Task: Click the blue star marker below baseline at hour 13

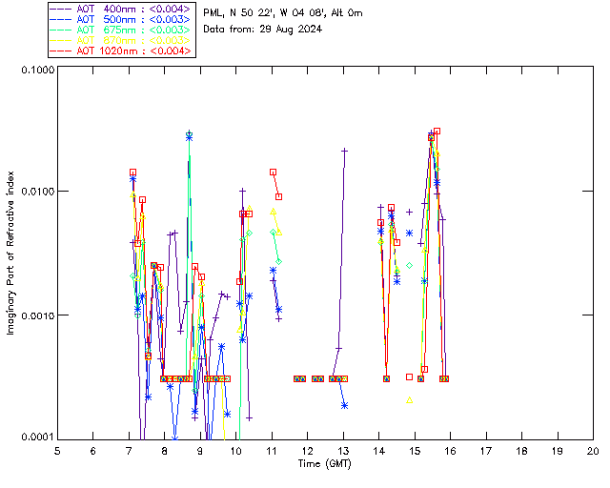Action: tap(344, 405)
